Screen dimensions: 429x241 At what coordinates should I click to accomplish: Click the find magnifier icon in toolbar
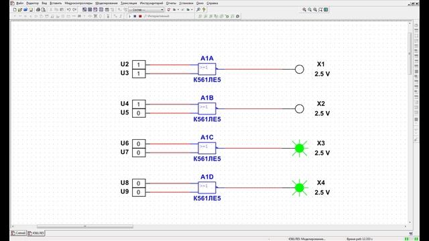pos(198,9)
